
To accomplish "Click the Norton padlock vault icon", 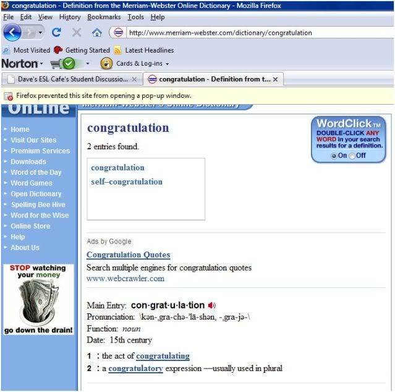I will [106, 63].
